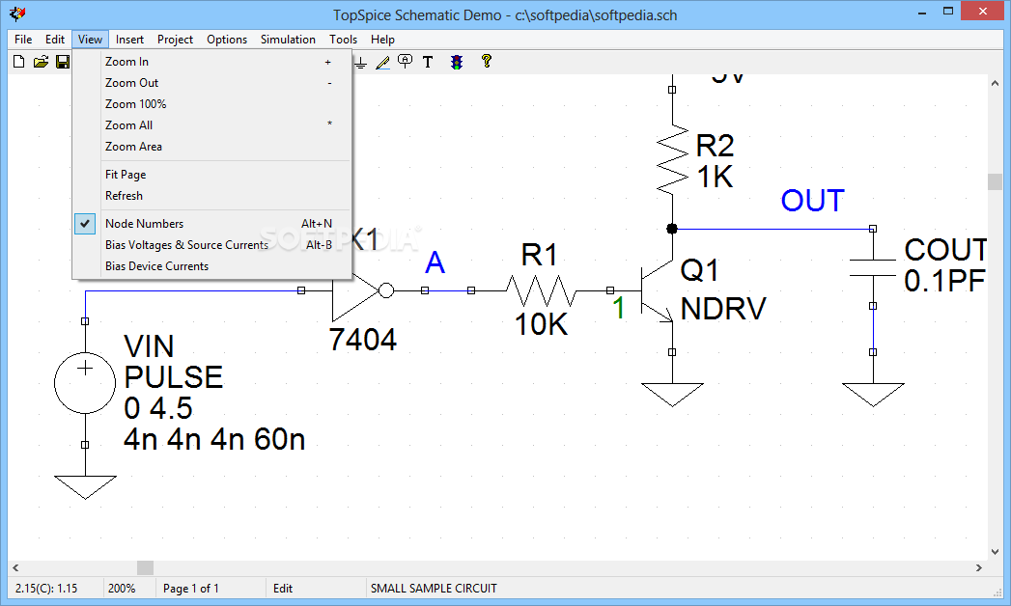Click the ground symbol below COUT

click(x=873, y=395)
